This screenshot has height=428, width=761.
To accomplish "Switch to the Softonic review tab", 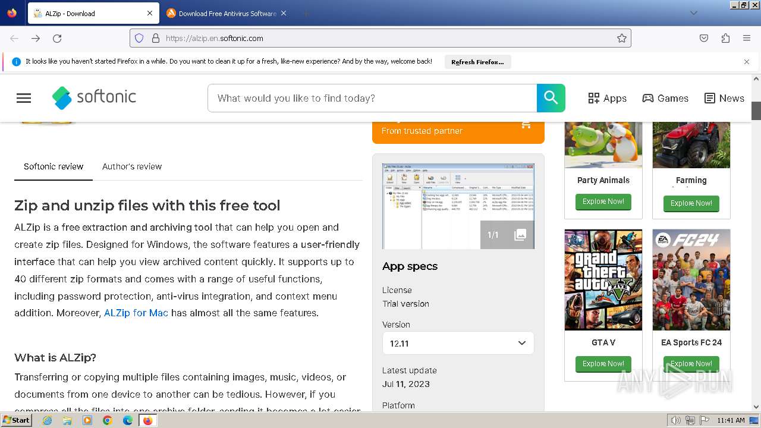I will pos(54,166).
